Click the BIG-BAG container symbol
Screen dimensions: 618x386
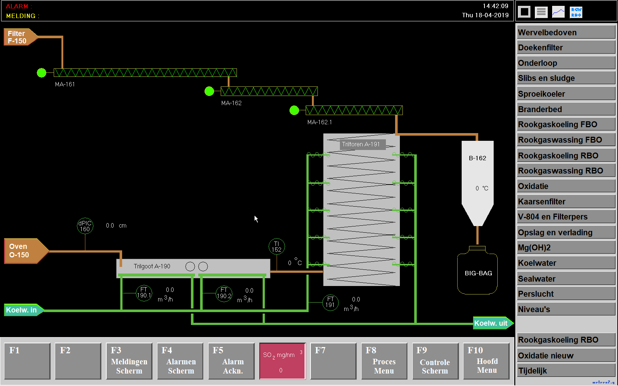point(477,272)
